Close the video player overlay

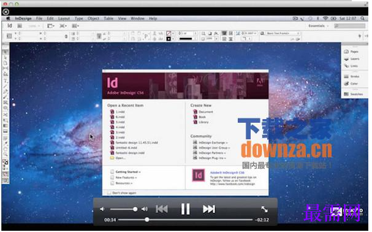(6, 12)
